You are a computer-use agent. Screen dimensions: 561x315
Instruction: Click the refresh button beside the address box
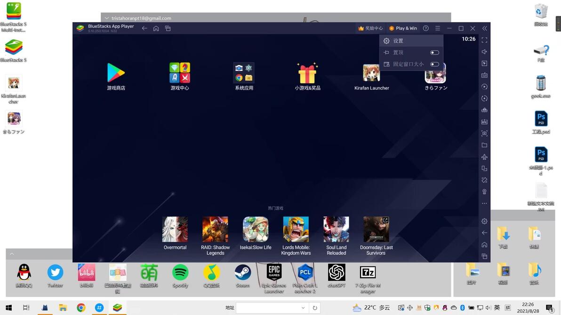[x=315, y=308]
